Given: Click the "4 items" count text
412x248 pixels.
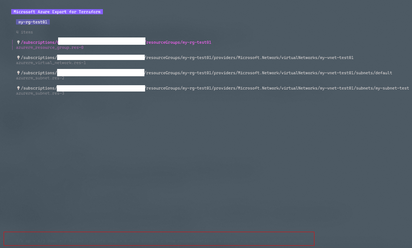Looking at the screenshot, I should 25,32.
